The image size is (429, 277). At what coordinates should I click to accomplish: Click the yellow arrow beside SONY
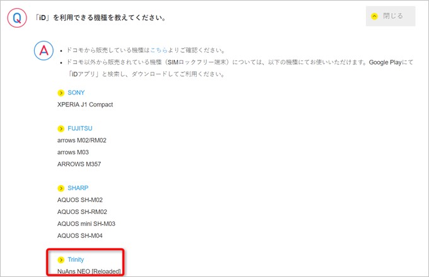[x=61, y=93]
